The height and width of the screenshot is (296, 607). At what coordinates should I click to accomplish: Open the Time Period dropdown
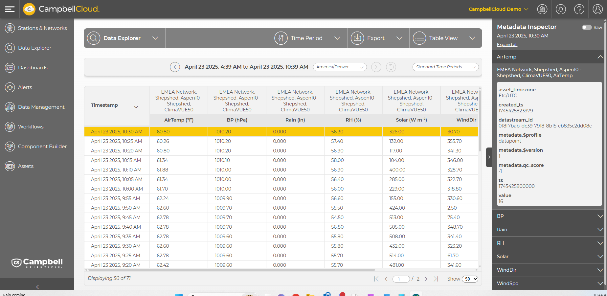tap(337, 38)
